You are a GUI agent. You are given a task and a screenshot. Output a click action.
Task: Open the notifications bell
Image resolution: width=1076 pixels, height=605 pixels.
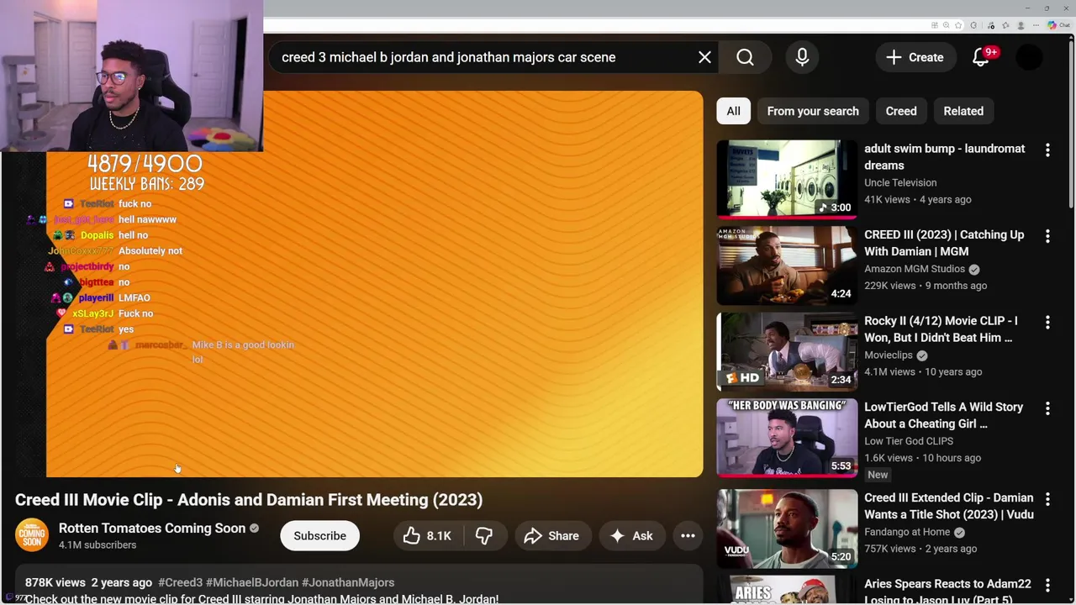pyautogui.click(x=981, y=57)
